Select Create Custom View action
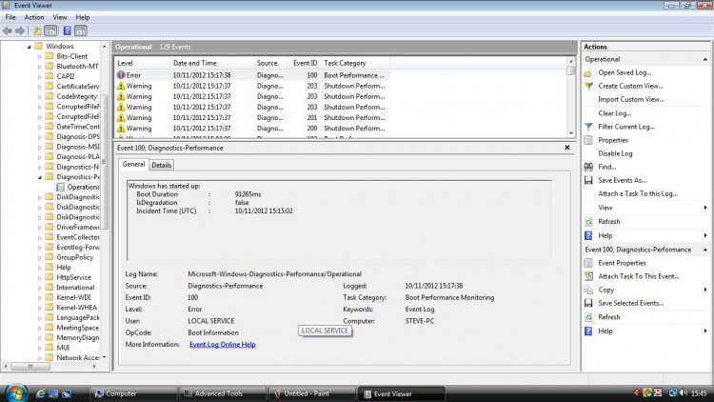714x402 pixels. (x=630, y=86)
